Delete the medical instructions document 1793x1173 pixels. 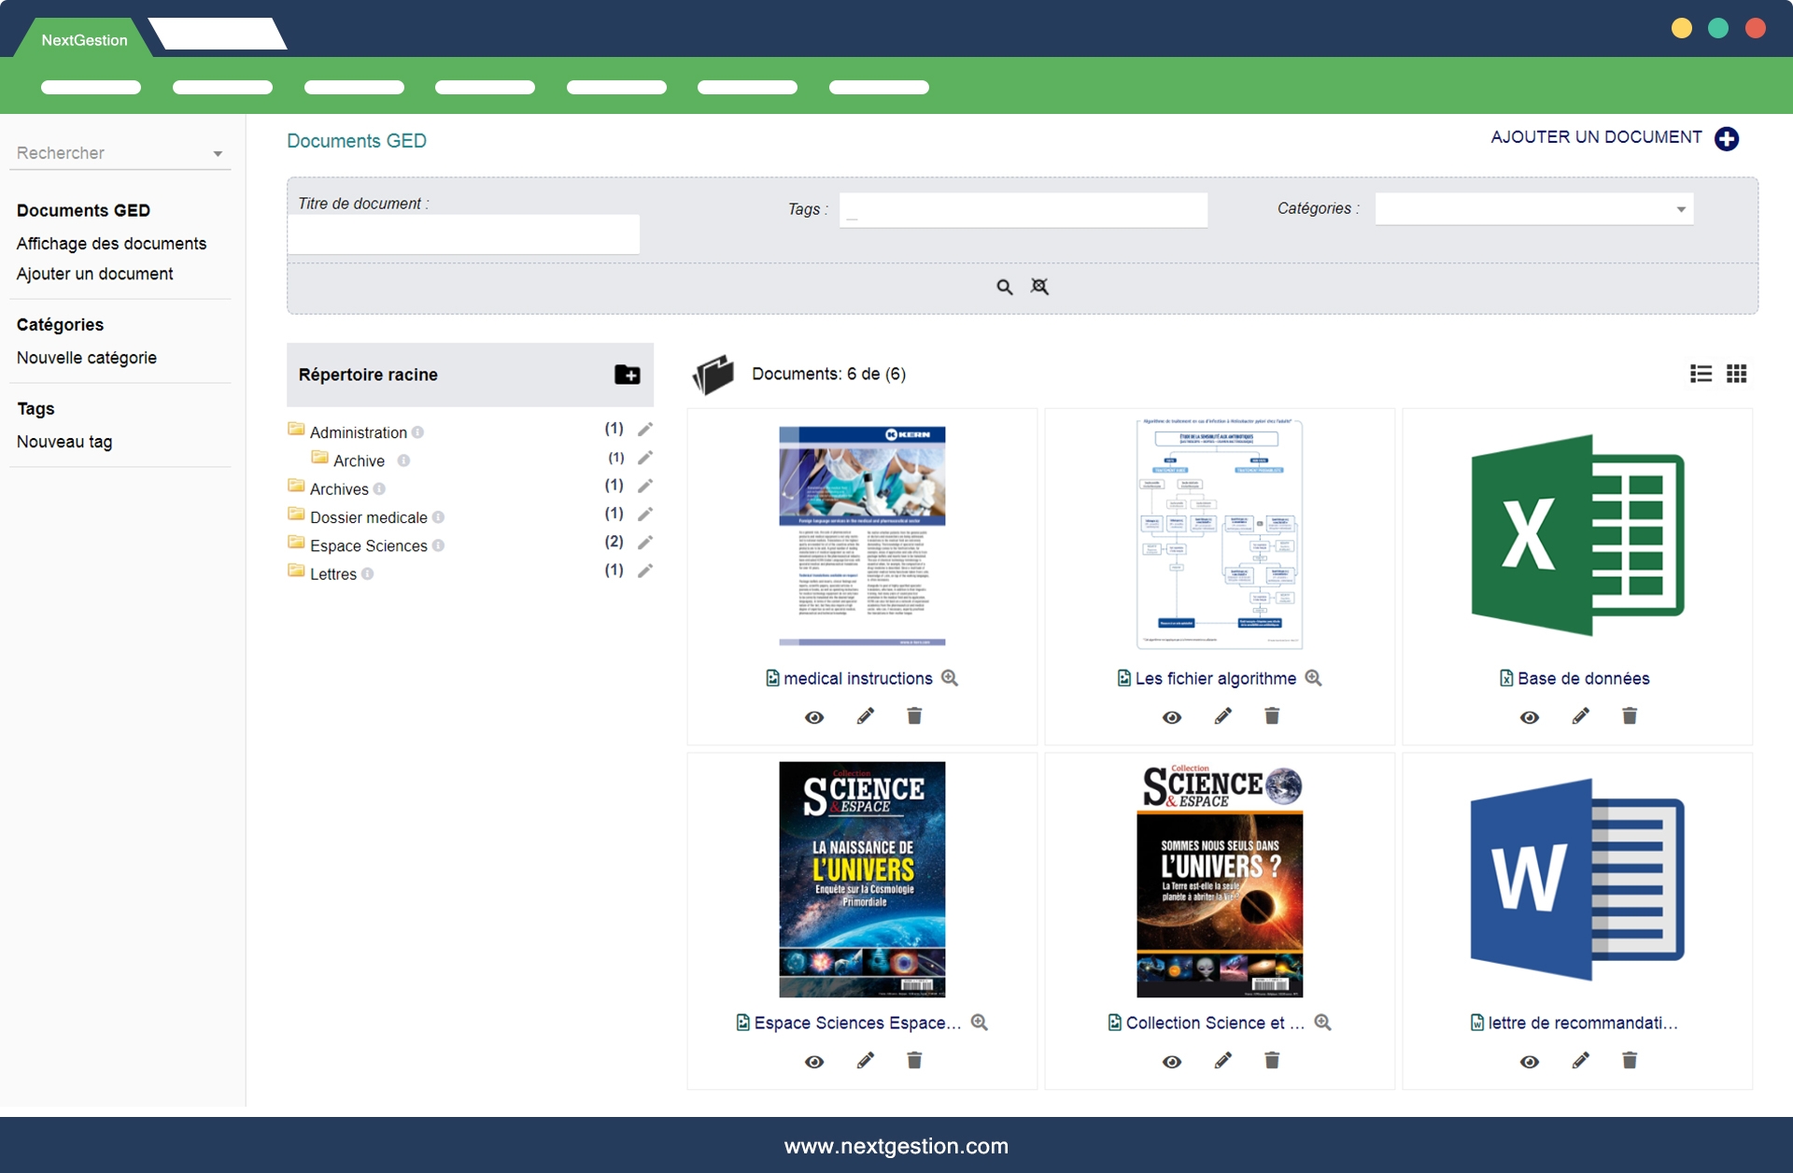(x=914, y=716)
